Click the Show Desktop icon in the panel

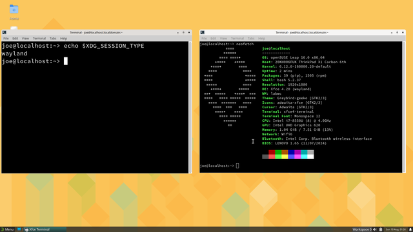tap(19, 229)
